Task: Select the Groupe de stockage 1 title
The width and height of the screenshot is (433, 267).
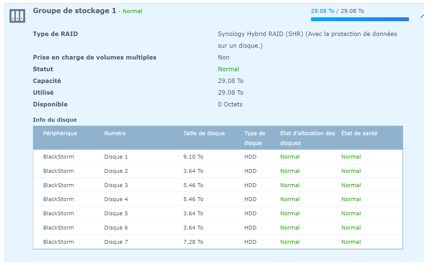Action: point(74,11)
